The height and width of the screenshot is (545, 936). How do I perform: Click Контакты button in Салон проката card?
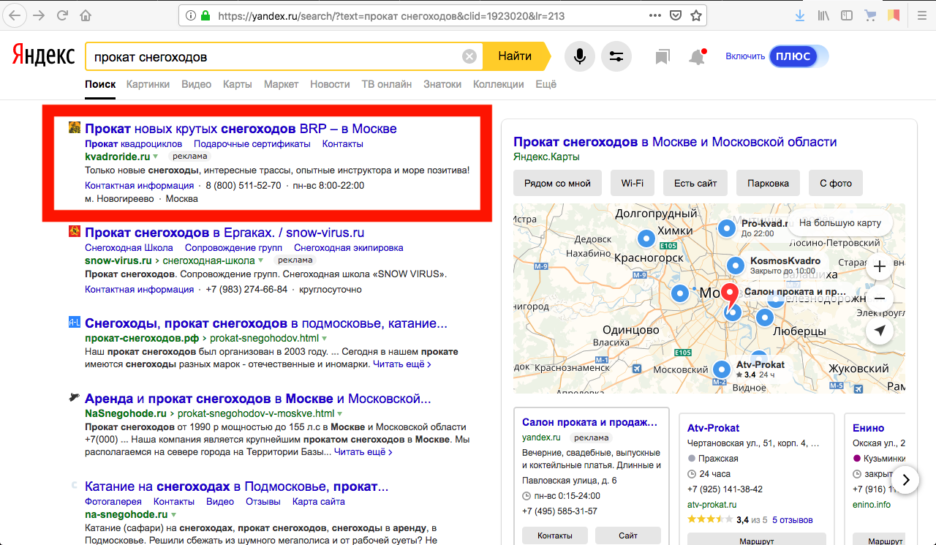click(x=555, y=535)
